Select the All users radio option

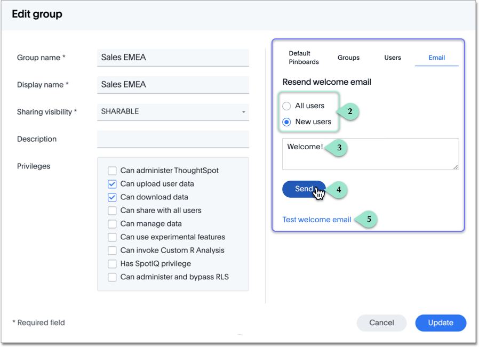coord(286,106)
